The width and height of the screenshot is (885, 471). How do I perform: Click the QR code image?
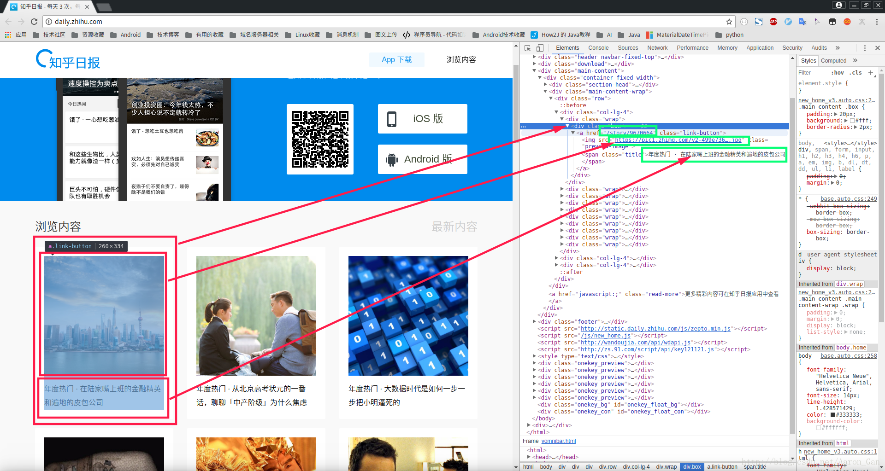pos(320,139)
